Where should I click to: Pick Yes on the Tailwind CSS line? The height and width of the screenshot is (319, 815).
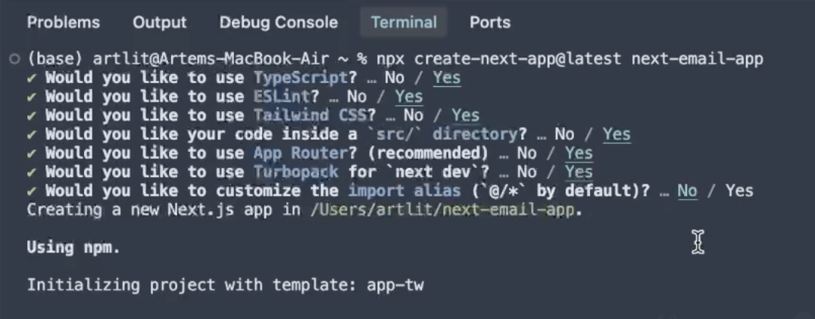465,116
